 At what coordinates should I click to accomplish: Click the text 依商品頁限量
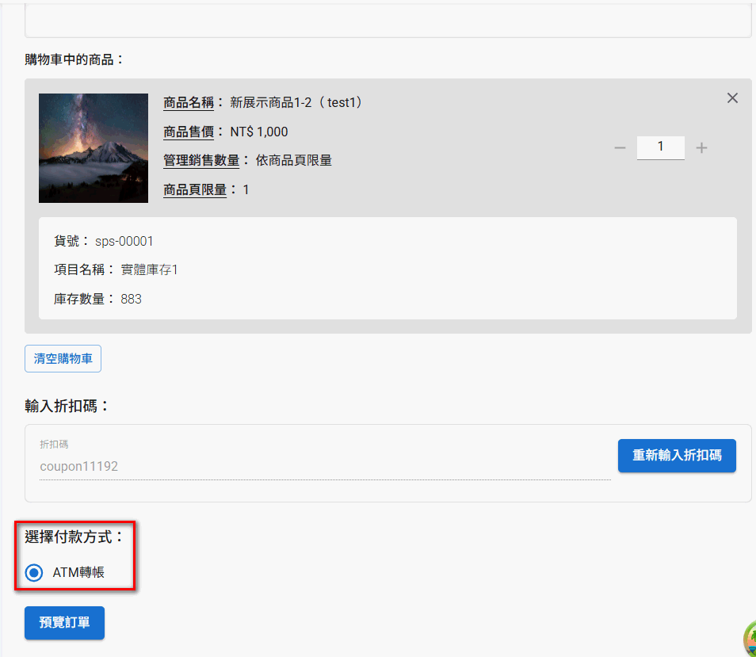[294, 161]
